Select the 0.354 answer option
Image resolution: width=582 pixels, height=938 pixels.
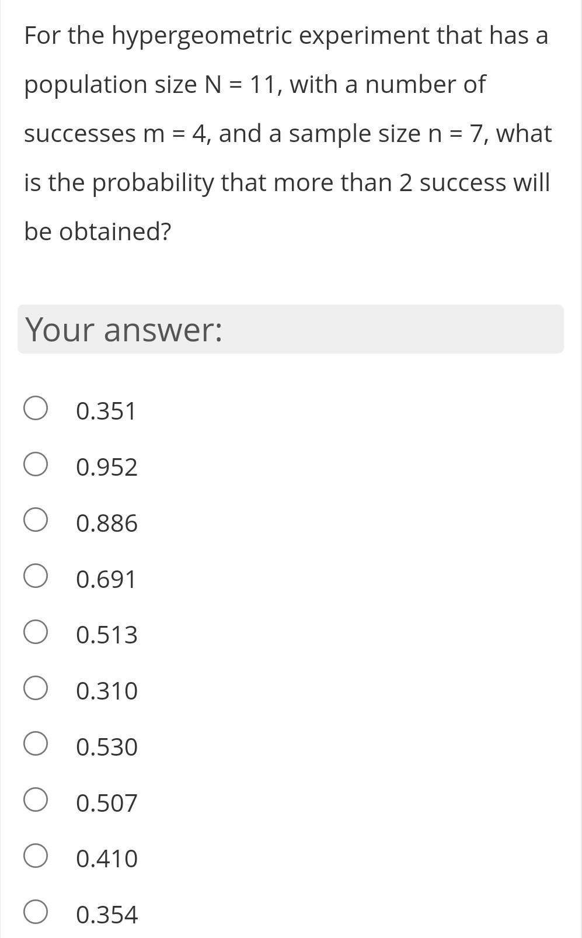(x=107, y=915)
